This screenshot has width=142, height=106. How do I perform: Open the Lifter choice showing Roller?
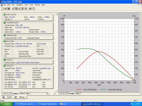point(17,71)
